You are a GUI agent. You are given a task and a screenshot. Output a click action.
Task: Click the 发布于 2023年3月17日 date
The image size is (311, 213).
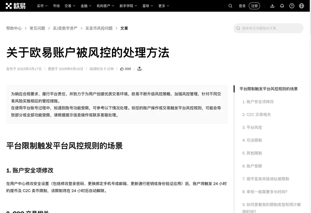pyautogui.click(x=24, y=69)
